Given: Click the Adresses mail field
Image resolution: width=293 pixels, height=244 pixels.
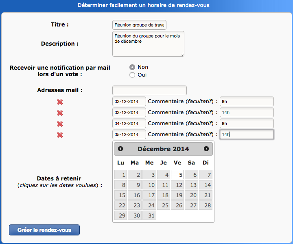Looking at the screenshot, I should click(x=149, y=90).
